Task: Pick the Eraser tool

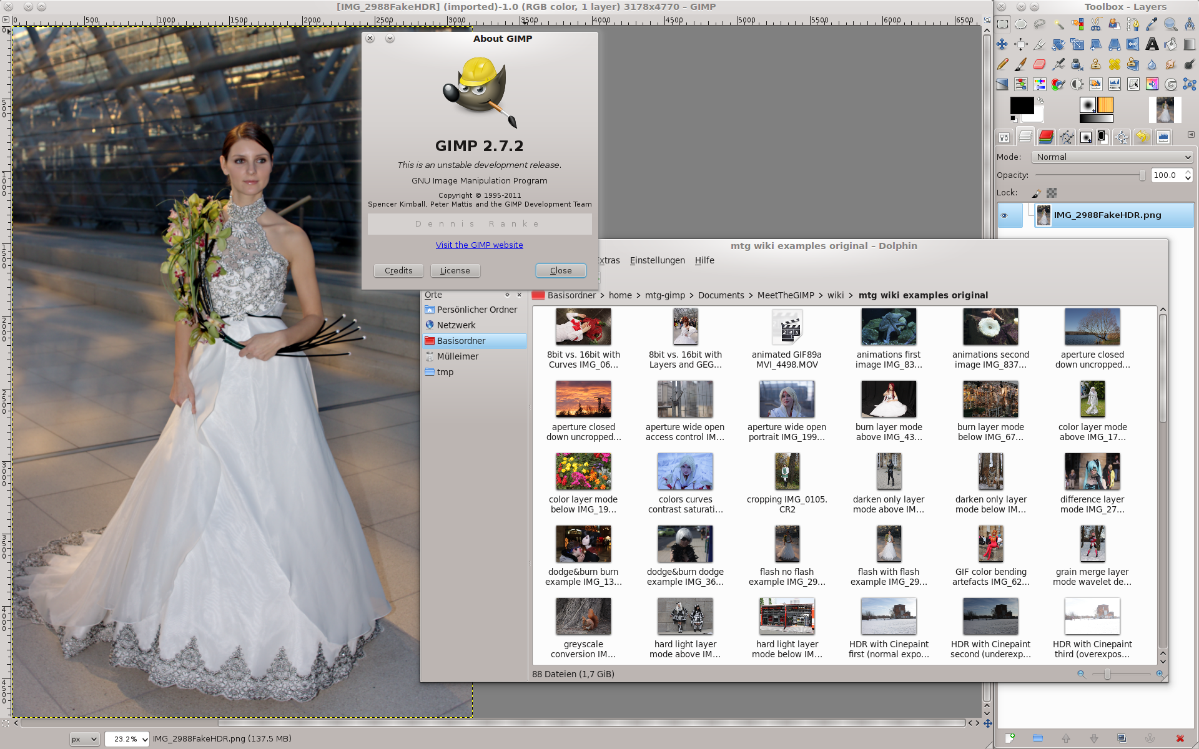Action: (x=1039, y=64)
